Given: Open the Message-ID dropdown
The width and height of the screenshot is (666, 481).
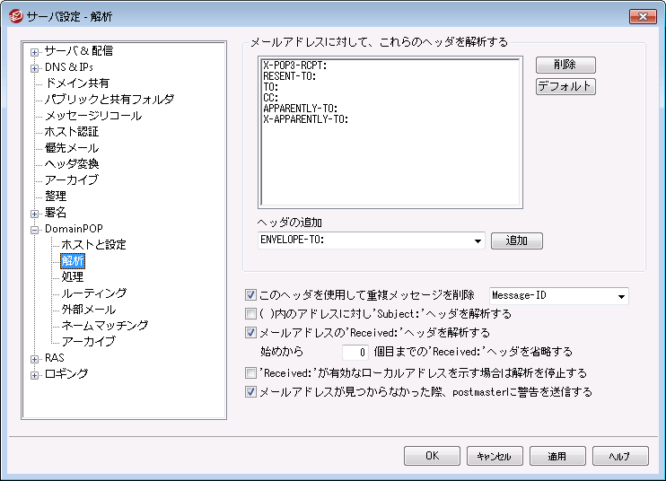Looking at the screenshot, I should click(621, 295).
